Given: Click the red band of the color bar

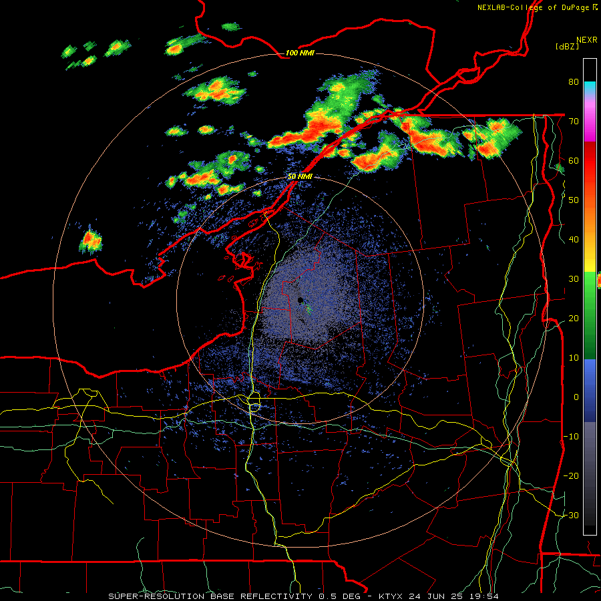Looking at the screenshot, I should pos(590,161).
